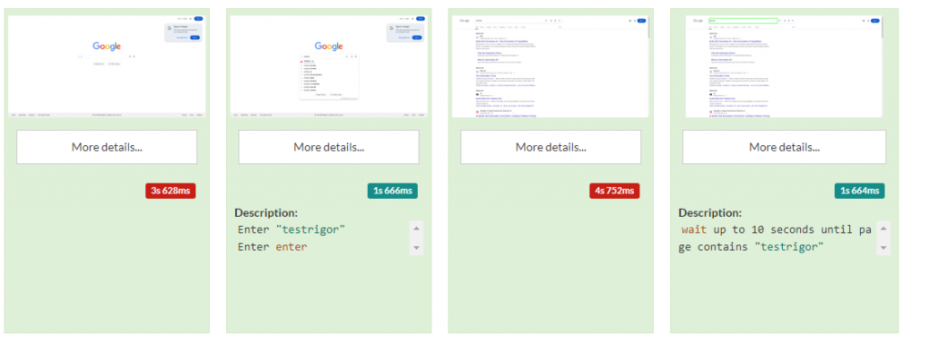This screenshot has height=344, width=930.
Task: Open the second step's thumbnail showing search suggestions
Action: (x=329, y=66)
